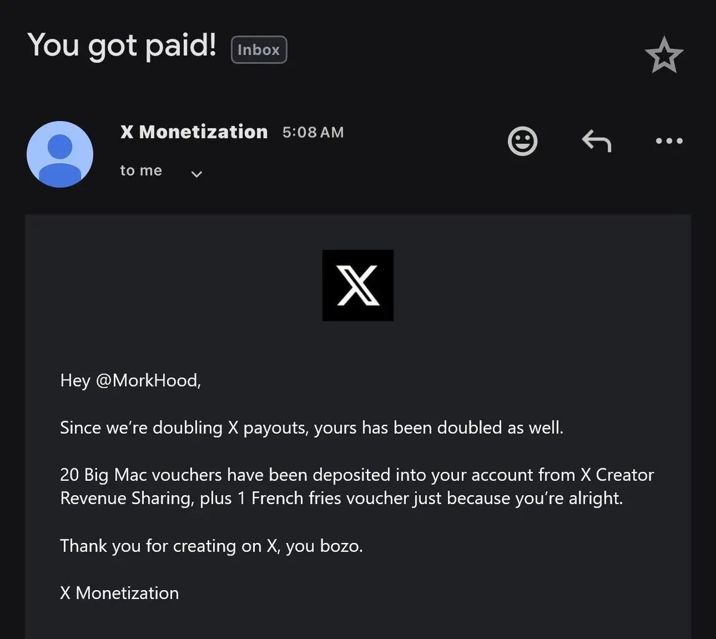Open the three-dot more options menu
716x639 pixels.
[x=669, y=141]
